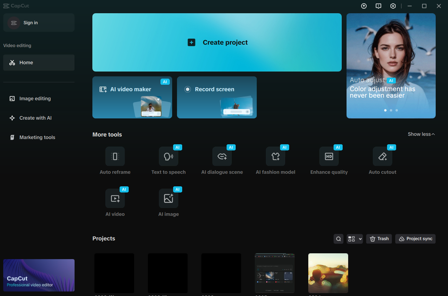Screen dimensions: 448x296
Task: Collapse More tools with Show less
Action: [x=421, y=134]
